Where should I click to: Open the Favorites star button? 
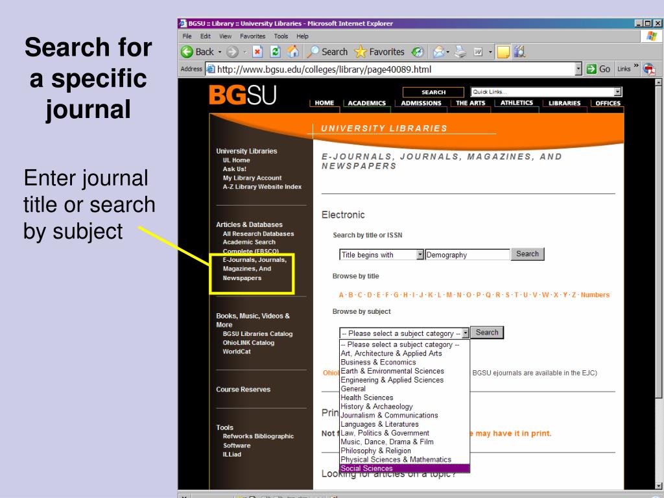[x=379, y=52]
